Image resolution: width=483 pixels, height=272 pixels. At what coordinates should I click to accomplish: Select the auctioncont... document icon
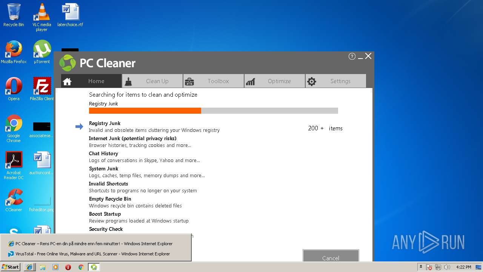42,163
